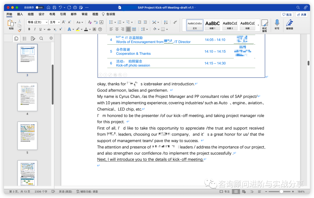
Task: Use the Format Painter brush icon
Action: coord(19,30)
